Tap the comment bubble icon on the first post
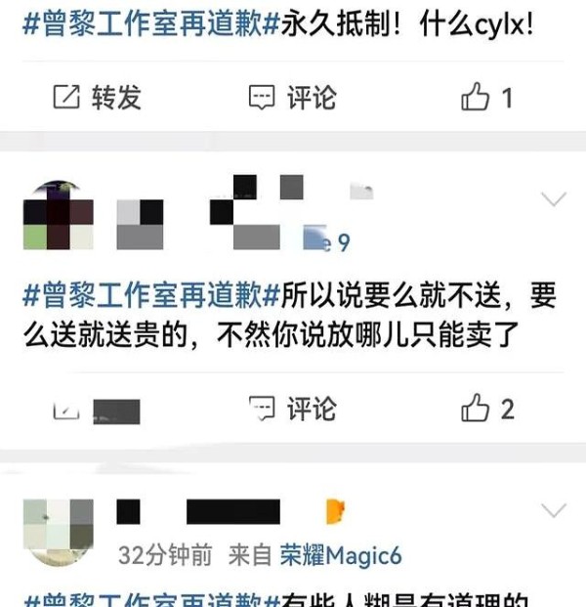The height and width of the screenshot is (607, 586). tap(262, 97)
